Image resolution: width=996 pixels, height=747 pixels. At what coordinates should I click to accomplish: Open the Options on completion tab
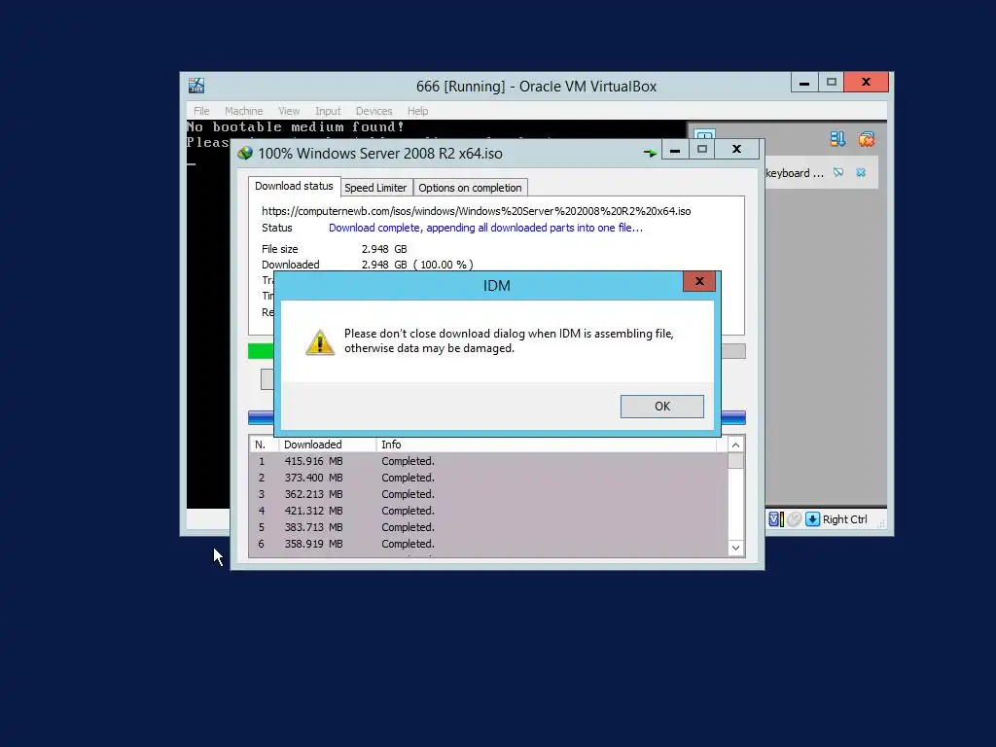[x=470, y=188]
